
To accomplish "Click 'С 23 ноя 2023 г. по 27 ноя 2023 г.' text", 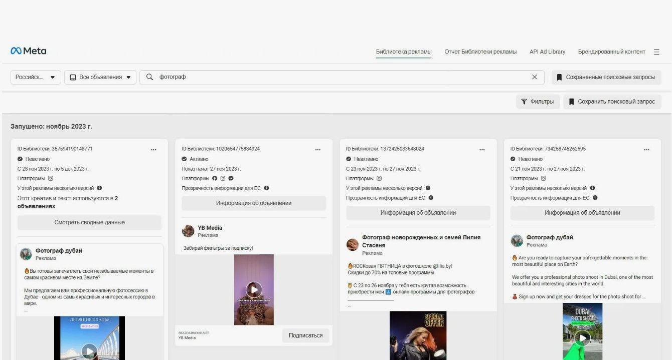I will coord(383,169).
